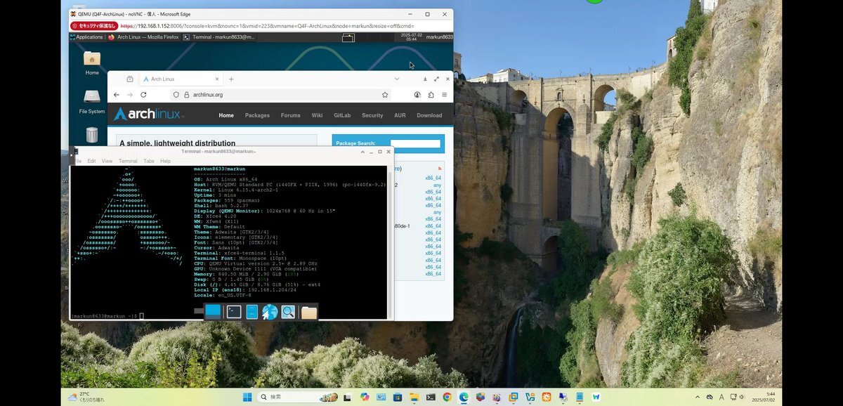Switch to Arch Linux Mozilla Firefox panel task
843x406 pixels.
pyautogui.click(x=144, y=37)
